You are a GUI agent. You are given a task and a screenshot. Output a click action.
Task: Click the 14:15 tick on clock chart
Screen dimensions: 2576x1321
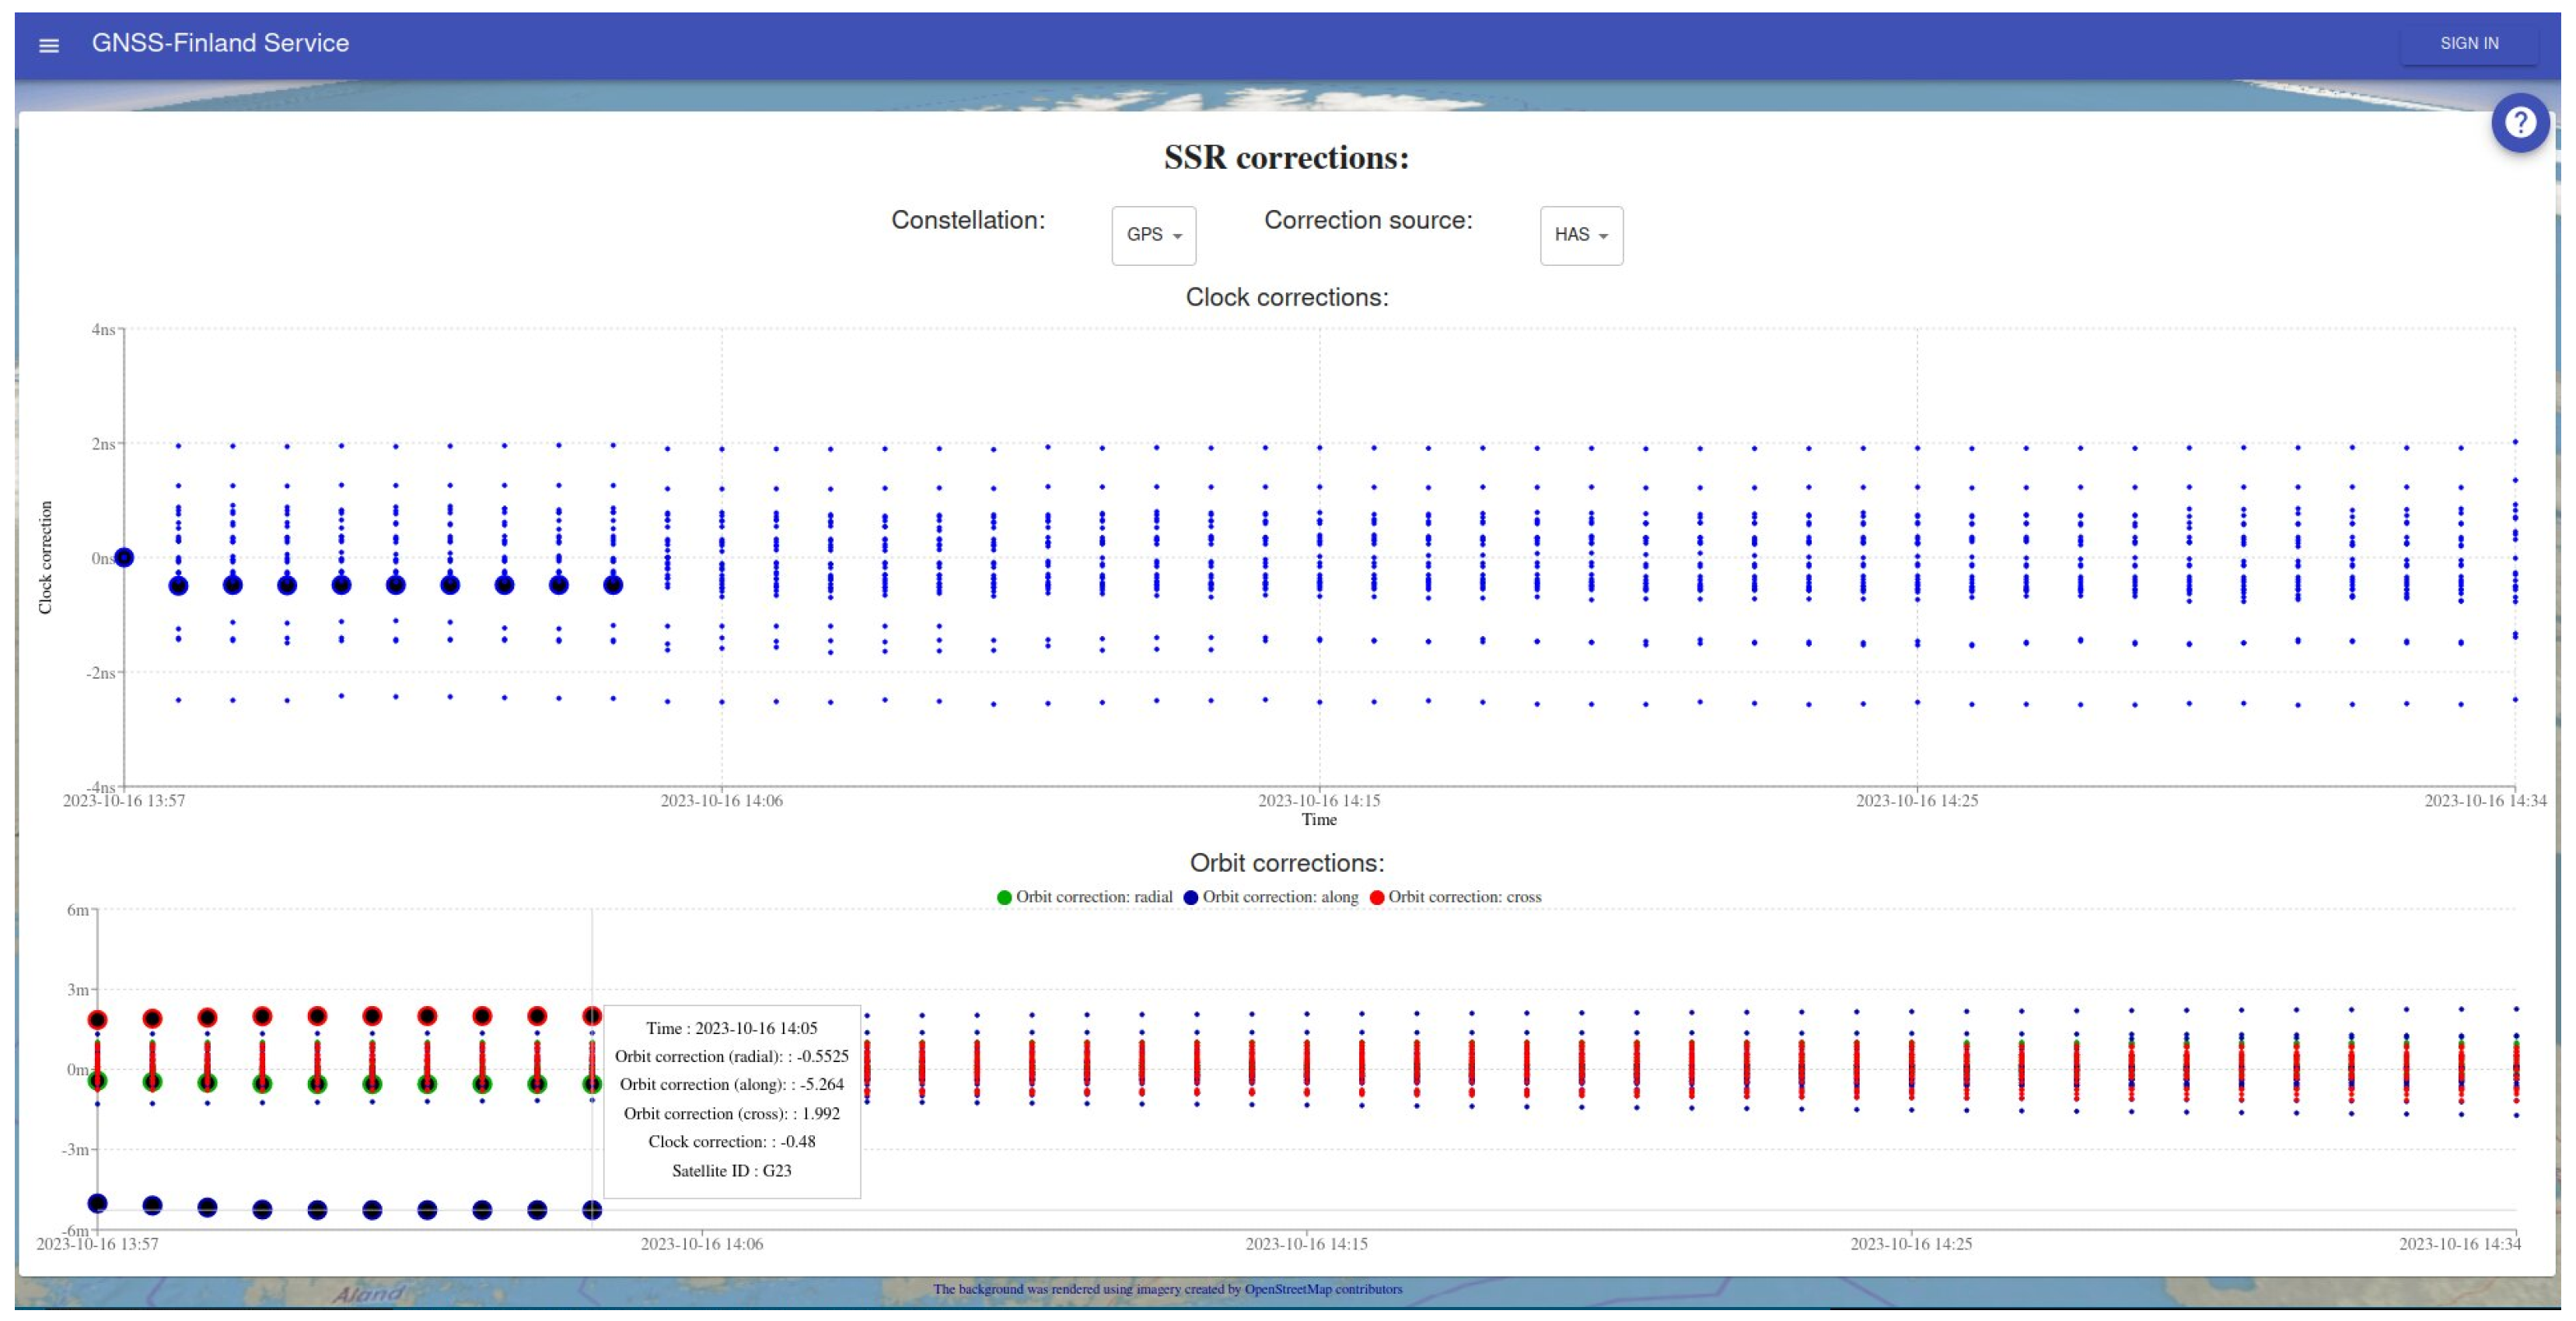coord(1318,800)
